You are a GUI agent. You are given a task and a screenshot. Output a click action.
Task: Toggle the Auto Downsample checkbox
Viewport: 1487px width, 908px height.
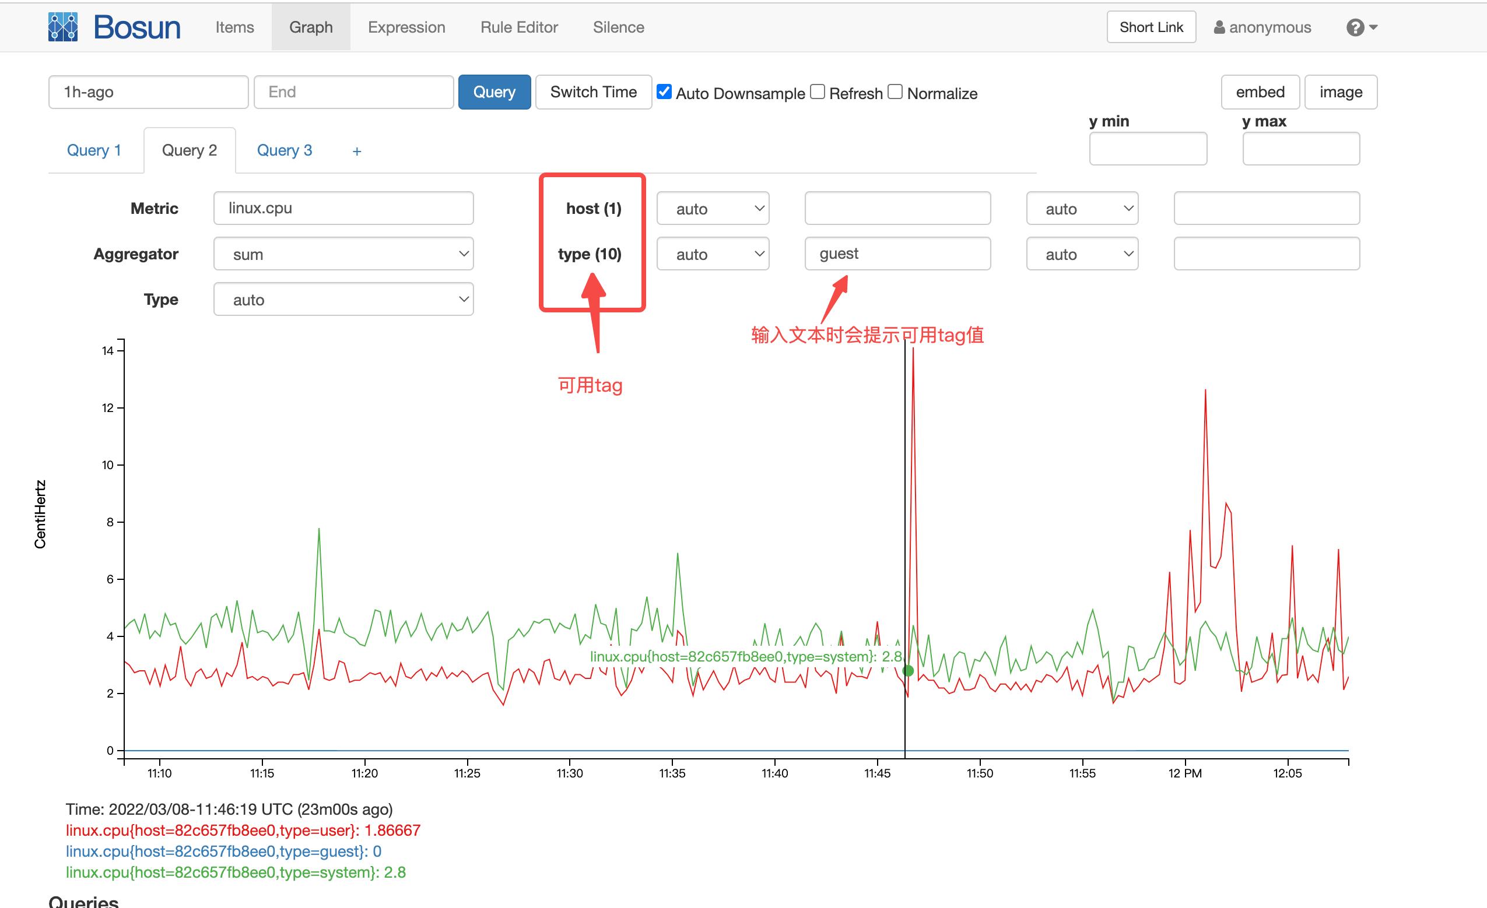664,91
